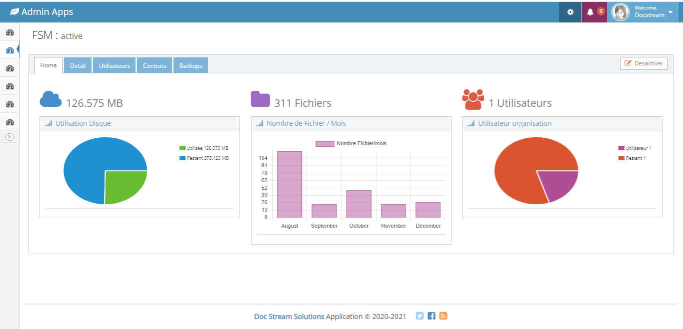Click the red users group icon
The height and width of the screenshot is (329, 683).
coord(473,99)
